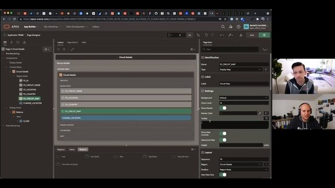Click the color picker pencil icon for Marker Color

260,113
